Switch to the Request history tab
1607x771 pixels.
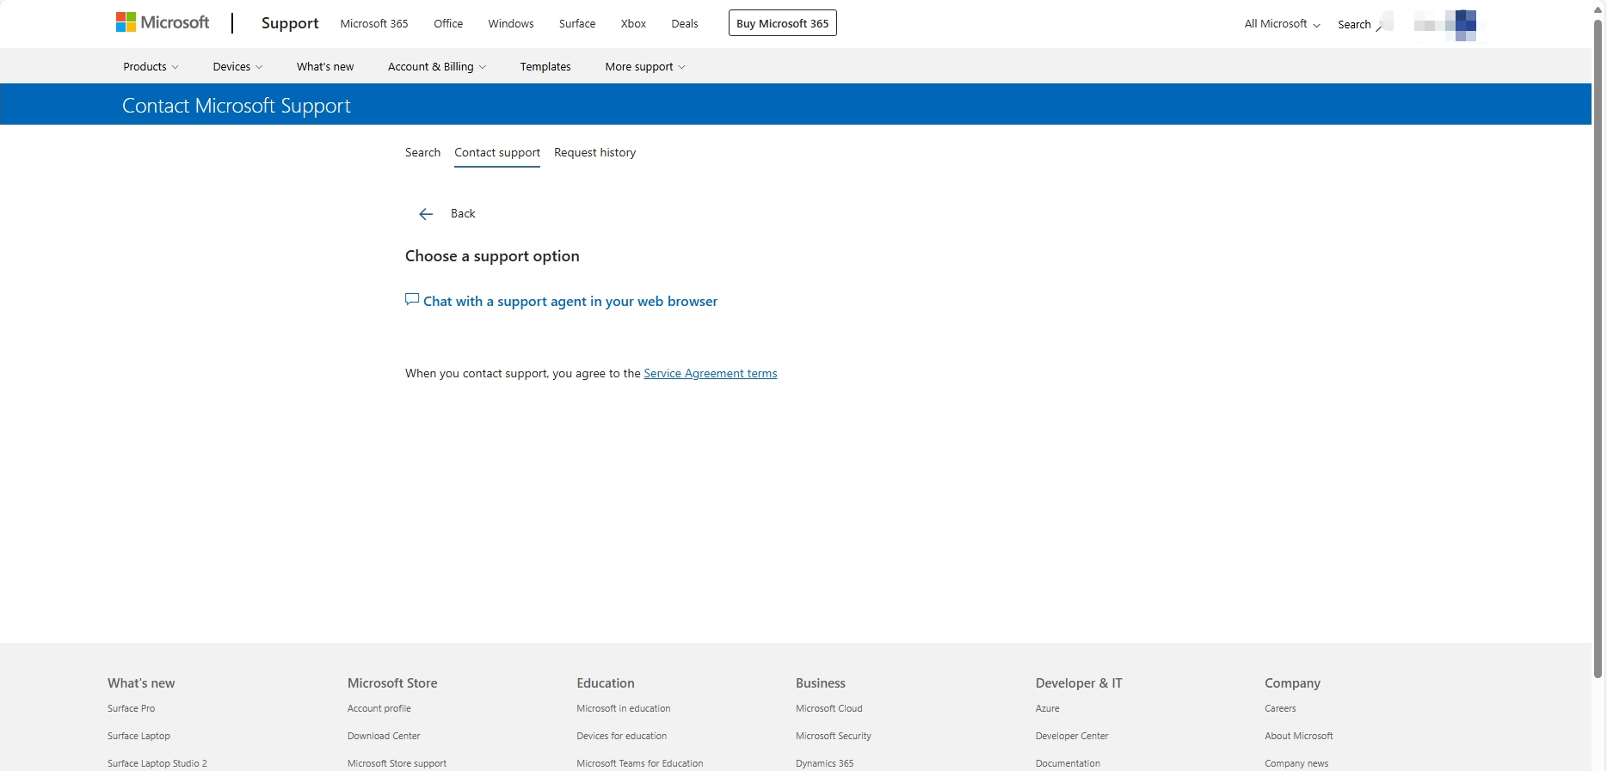(x=595, y=152)
